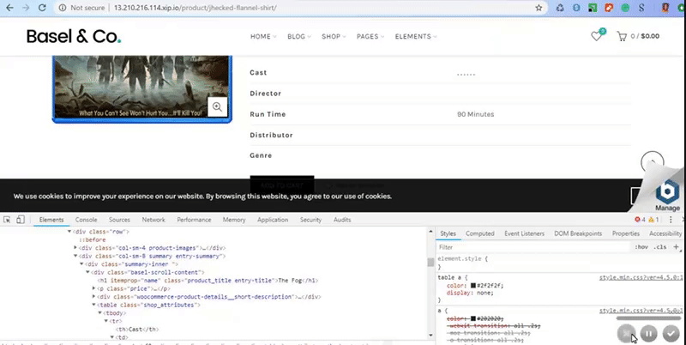Collapse the basel-scroll-content div node
686x345 pixels.
click(87, 272)
